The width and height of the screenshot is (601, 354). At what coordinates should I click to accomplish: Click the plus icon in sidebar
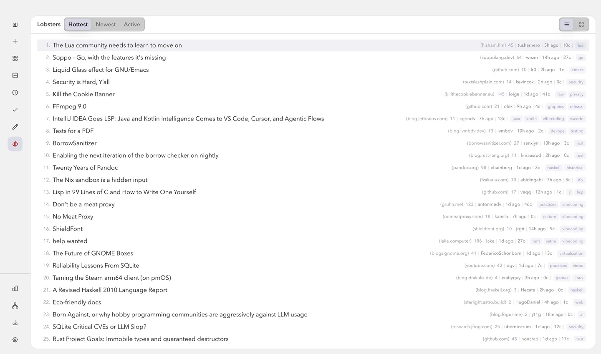point(15,41)
